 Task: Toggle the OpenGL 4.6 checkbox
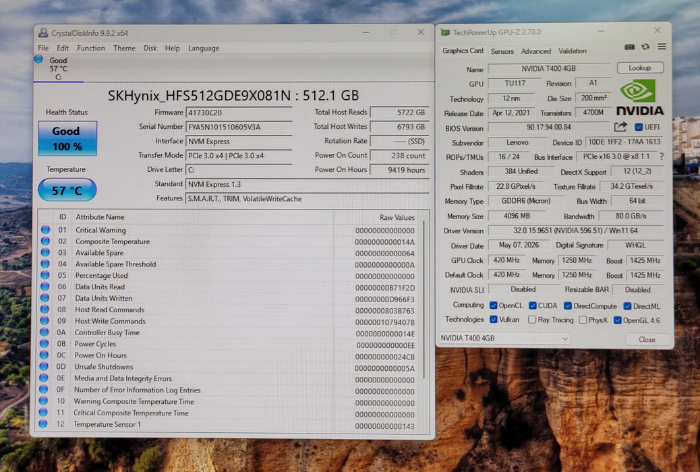(x=618, y=320)
